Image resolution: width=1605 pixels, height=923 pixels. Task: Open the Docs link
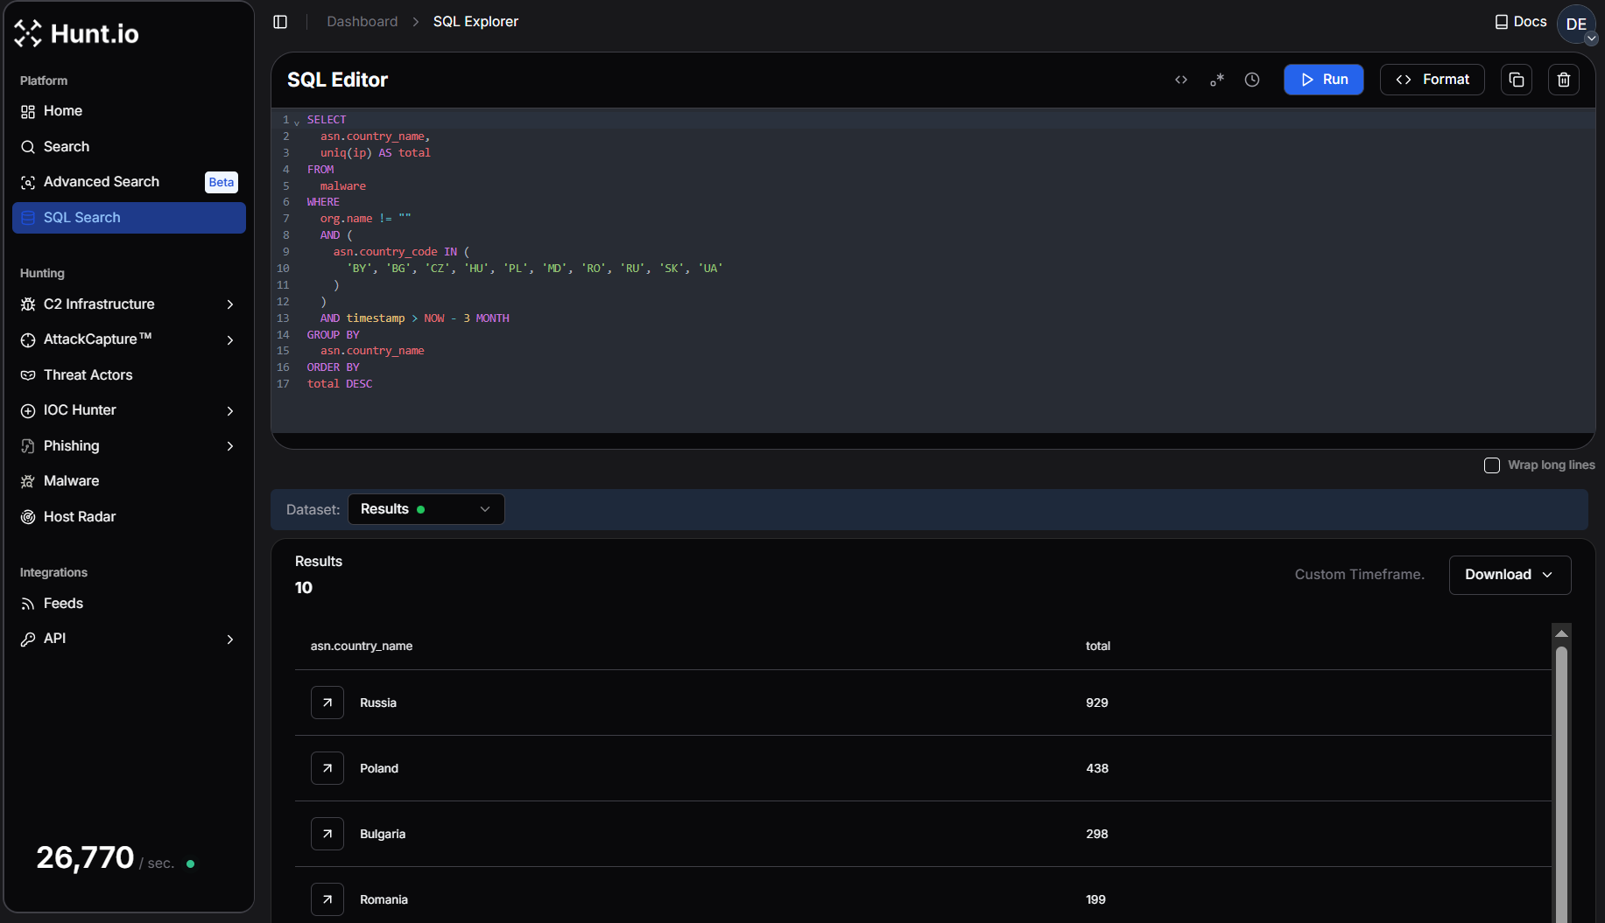(1521, 22)
